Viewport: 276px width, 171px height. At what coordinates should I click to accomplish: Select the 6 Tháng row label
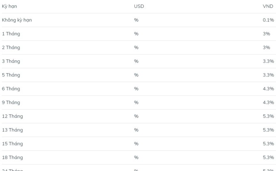click(11, 89)
